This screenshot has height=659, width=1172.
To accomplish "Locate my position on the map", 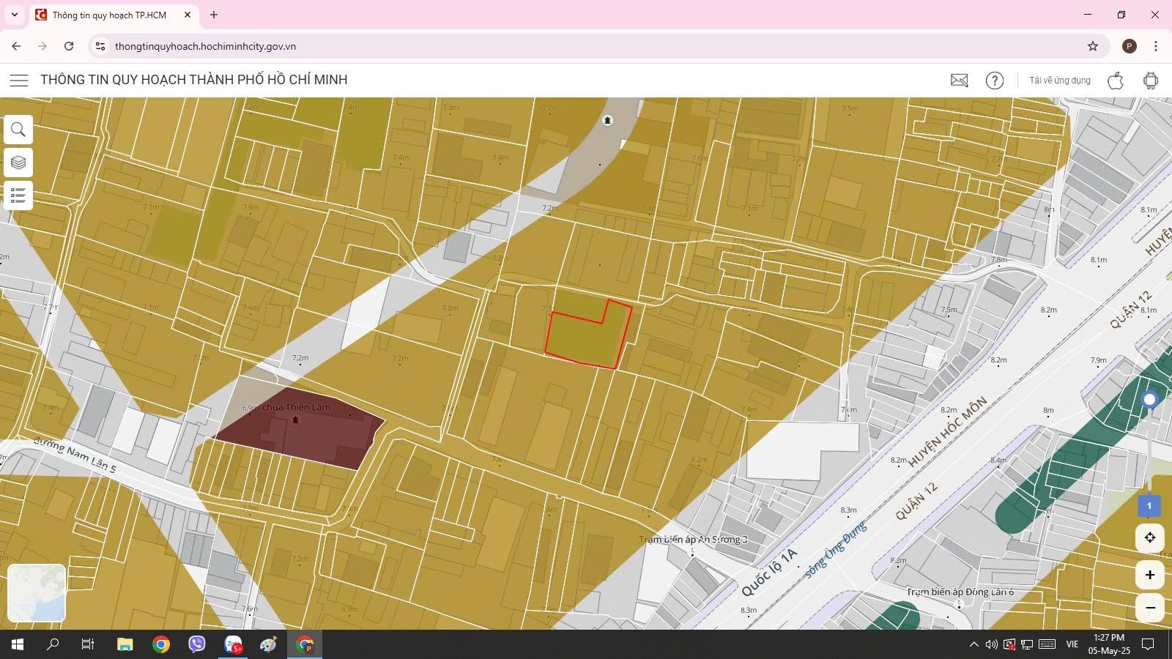I will point(1149,538).
